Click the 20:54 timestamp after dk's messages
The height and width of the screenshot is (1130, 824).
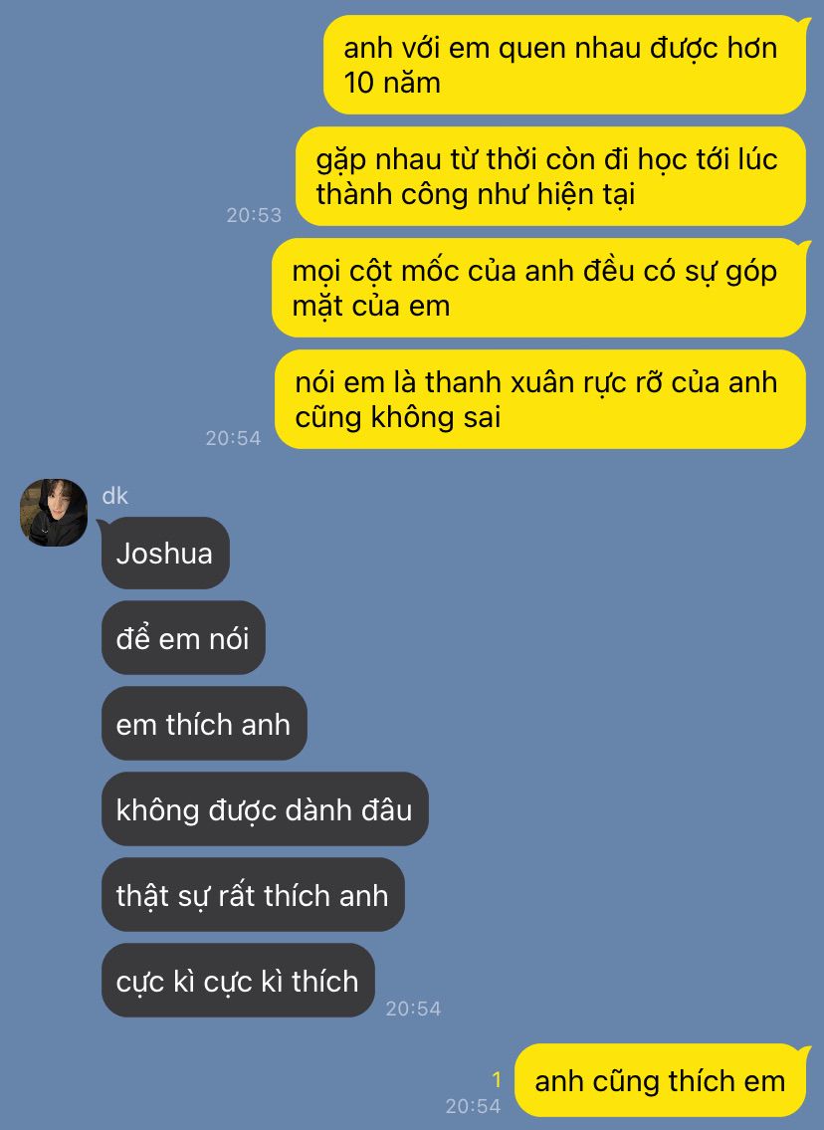(x=413, y=1009)
